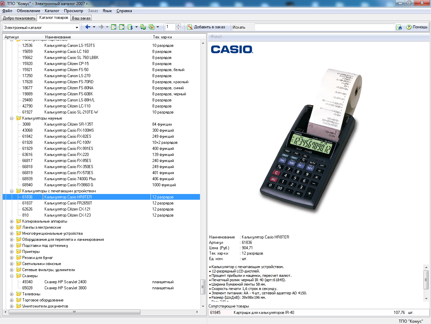Collapse the Калькуляторы научные category
Screen dimensions: 431x324
tap(11, 118)
